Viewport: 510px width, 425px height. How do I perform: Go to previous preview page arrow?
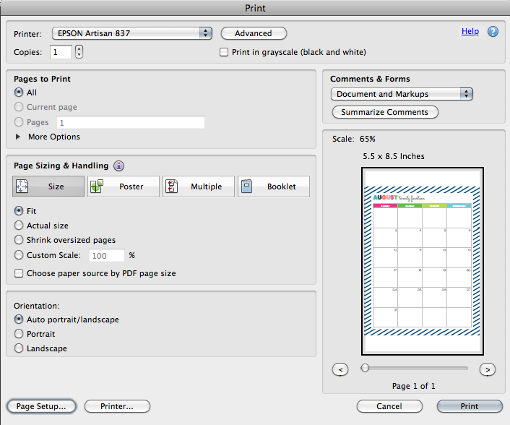point(340,369)
